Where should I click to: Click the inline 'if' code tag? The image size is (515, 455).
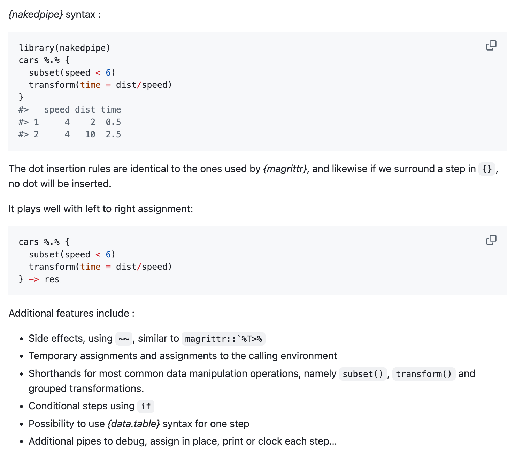[x=146, y=406]
